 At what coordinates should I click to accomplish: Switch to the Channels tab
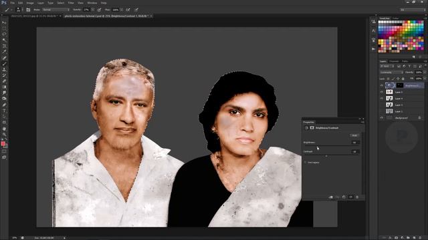tap(394, 61)
